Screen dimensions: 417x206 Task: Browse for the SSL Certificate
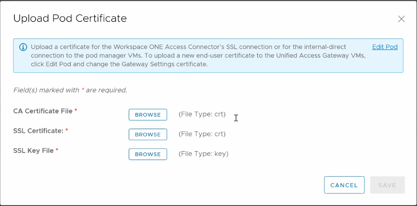click(148, 134)
